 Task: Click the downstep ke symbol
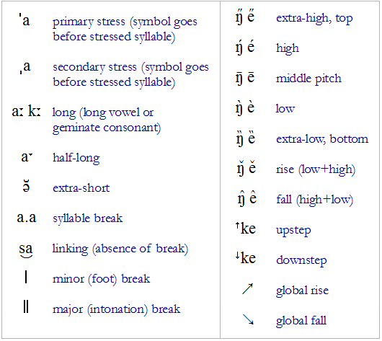pyautogui.click(x=246, y=258)
